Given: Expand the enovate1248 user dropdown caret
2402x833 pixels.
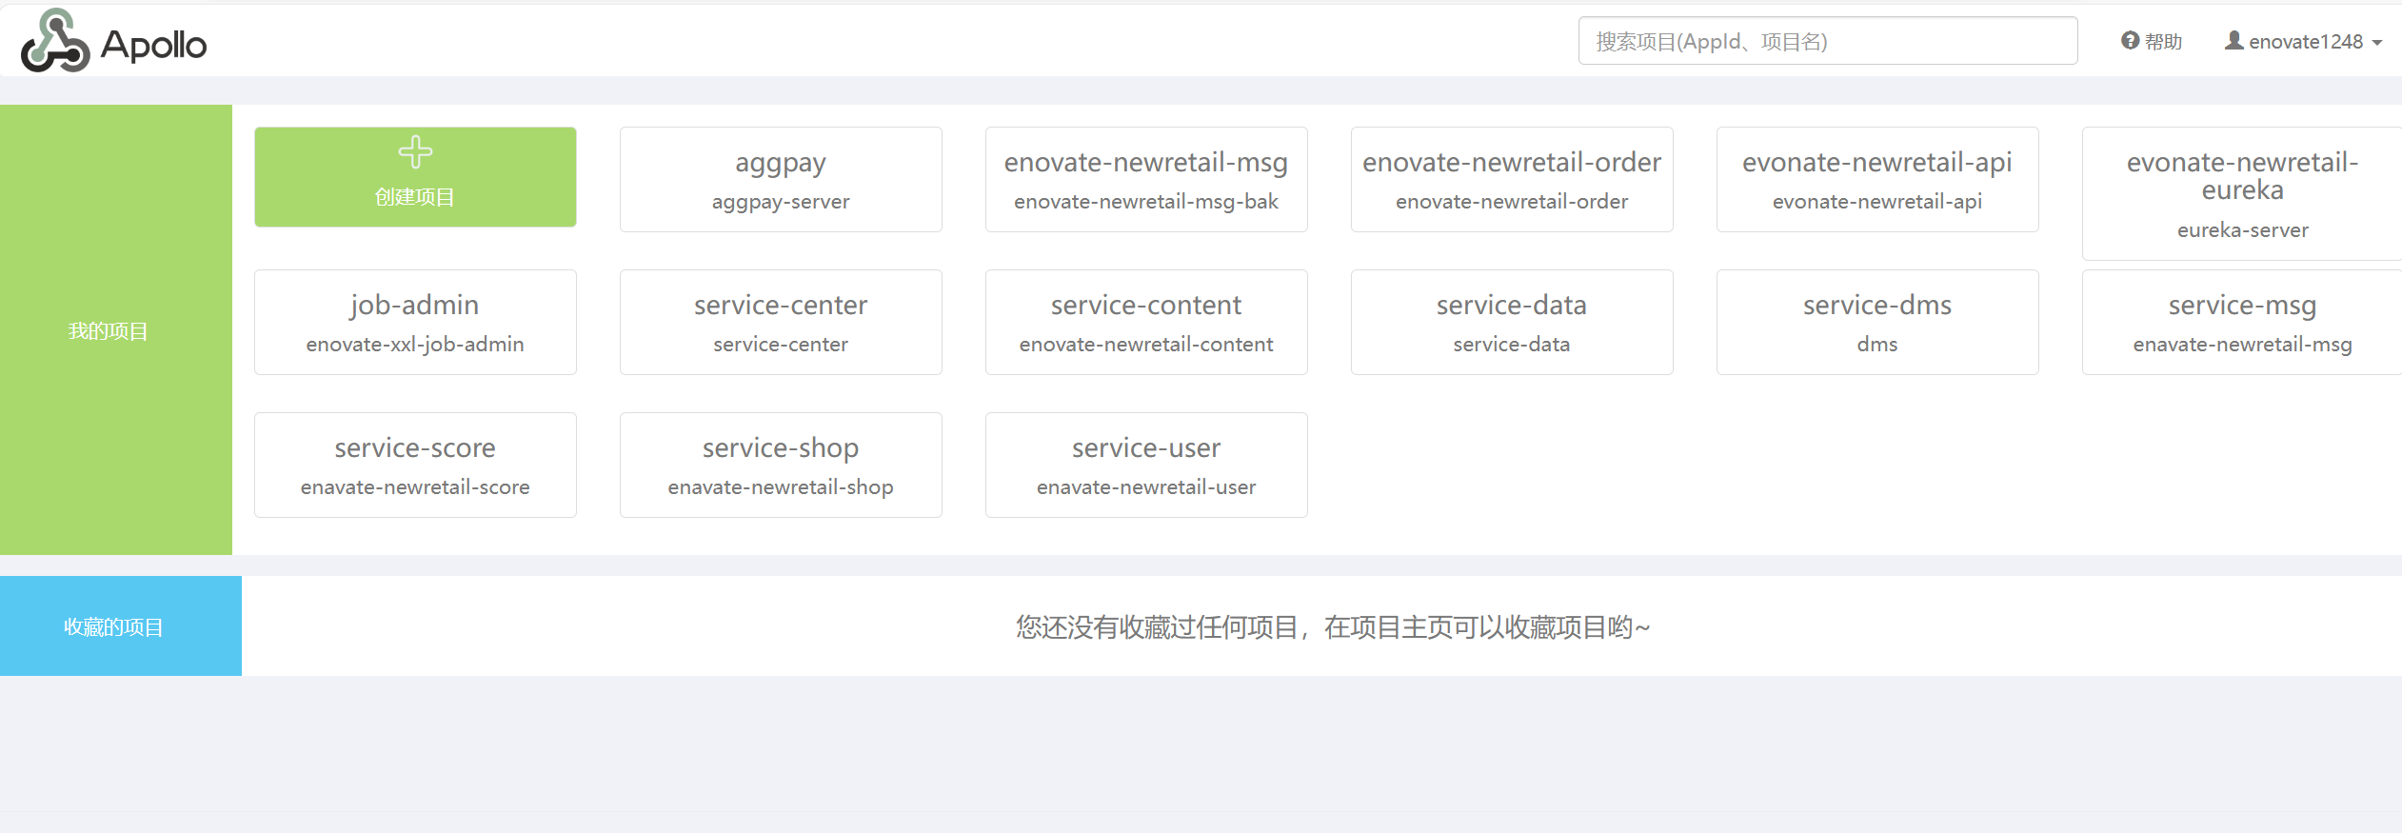Looking at the screenshot, I should [2377, 43].
